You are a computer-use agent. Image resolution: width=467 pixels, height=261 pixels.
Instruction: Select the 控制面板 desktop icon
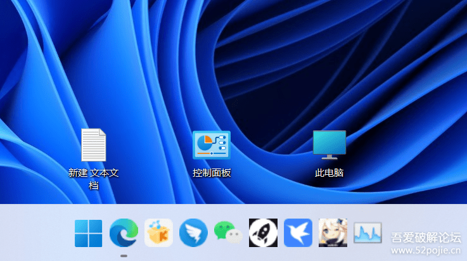[212, 145]
